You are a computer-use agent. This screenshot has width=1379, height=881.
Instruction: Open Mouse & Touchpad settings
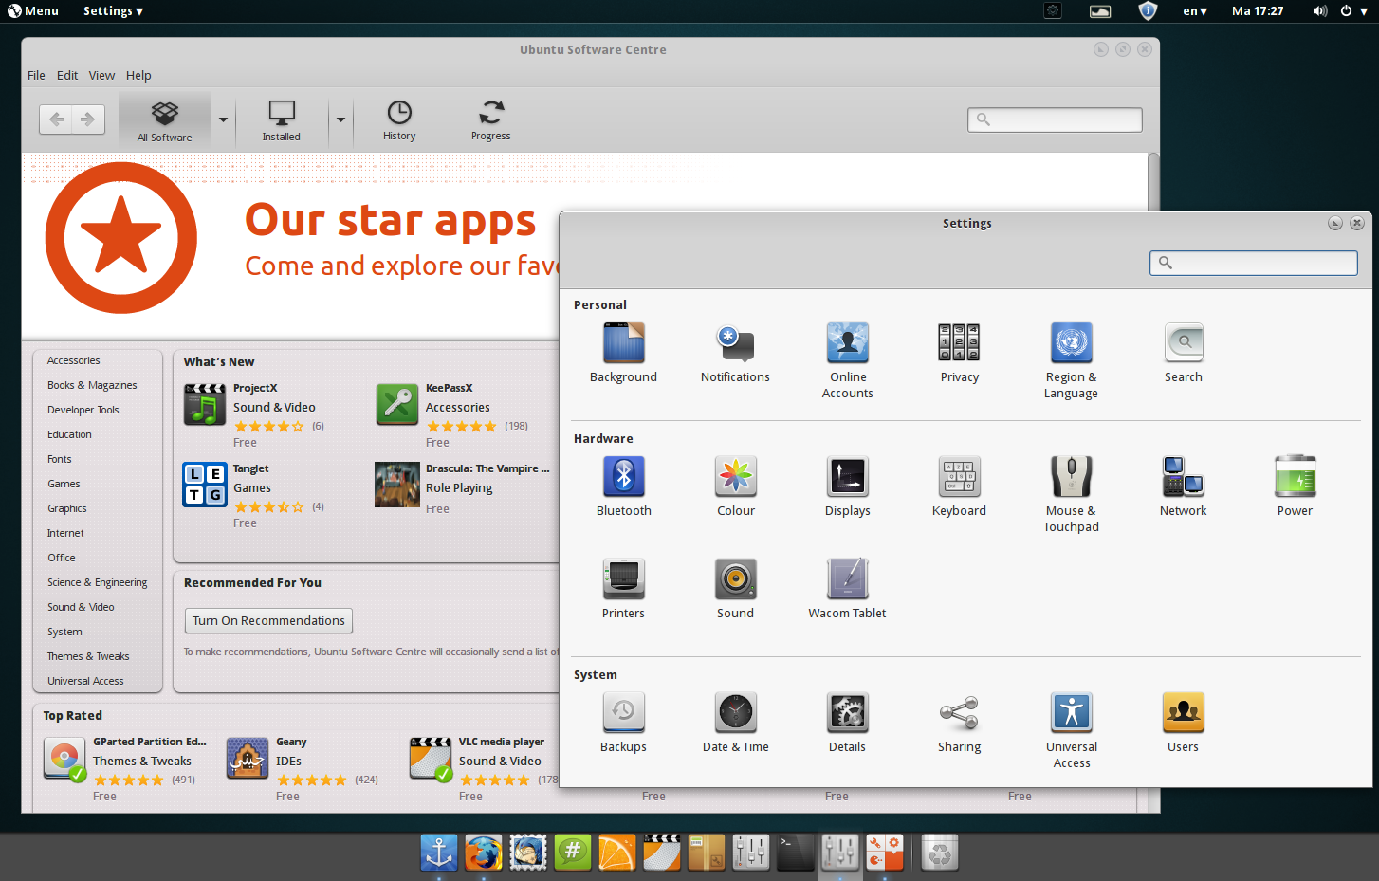[x=1071, y=494]
